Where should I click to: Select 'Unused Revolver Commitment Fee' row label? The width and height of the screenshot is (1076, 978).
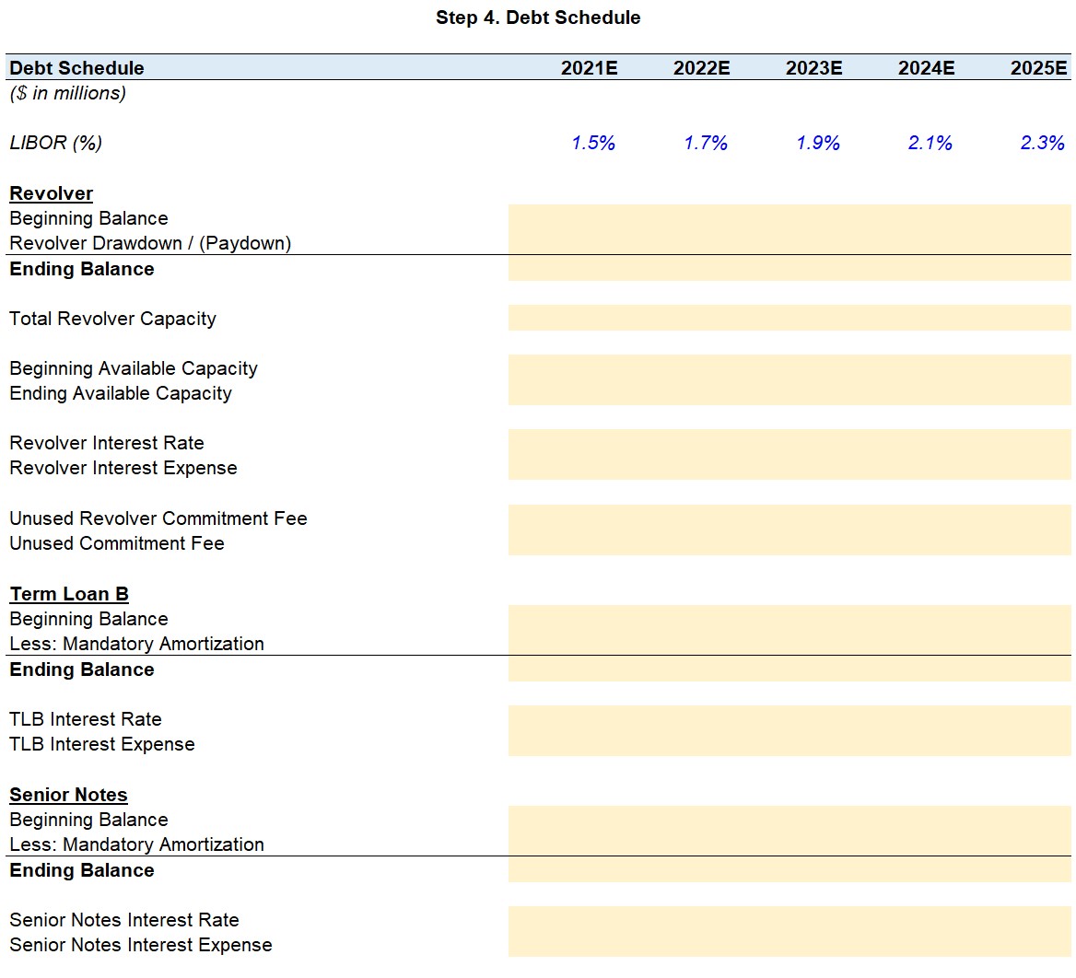pyautogui.click(x=158, y=518)
